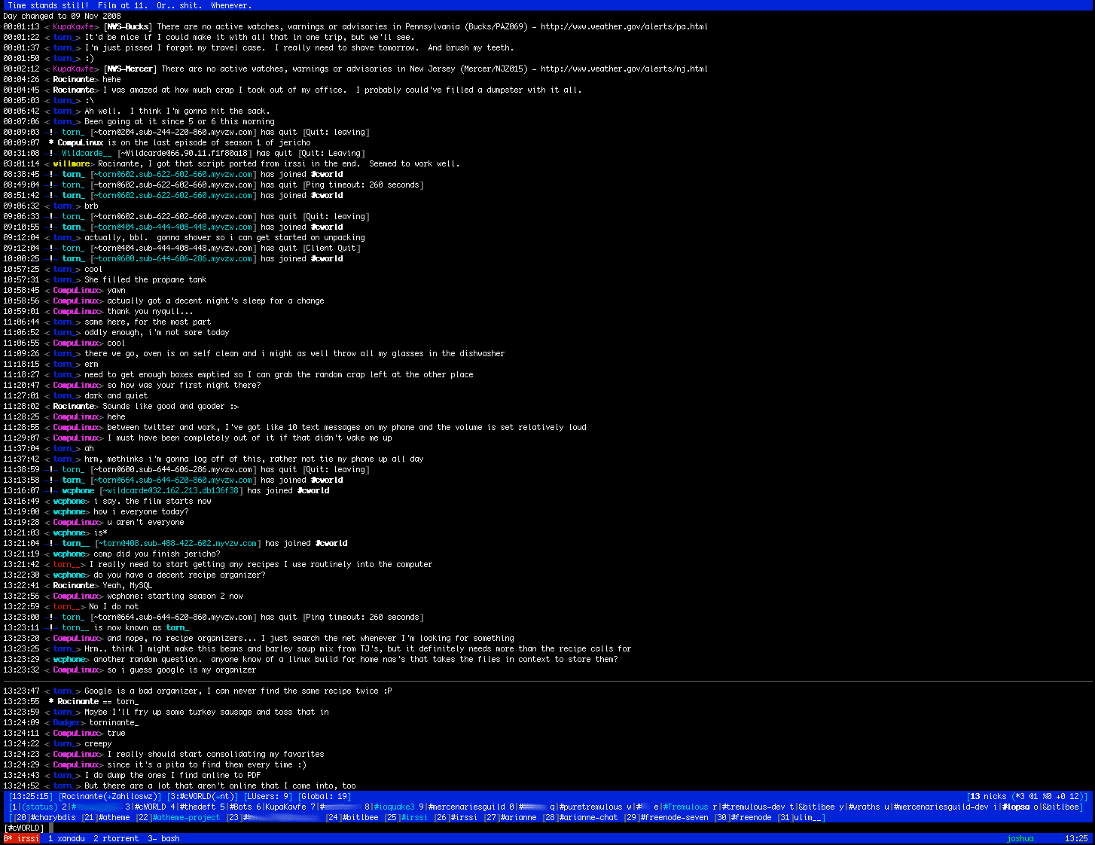The image size is (1095, 845).
Task: Select the #puretremulous channel in the status bar
Action: (590, 807)
